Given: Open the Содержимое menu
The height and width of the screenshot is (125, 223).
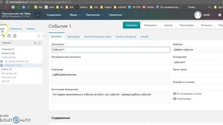Looking at the screenshot, I should [55, 15].
